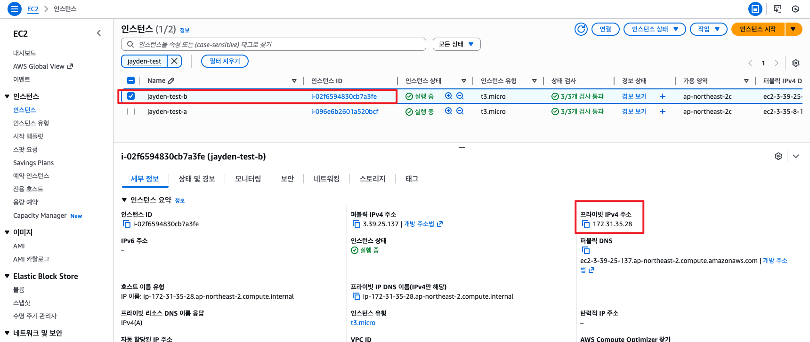Switch to the 세부 정보 tab
This screenshot has height=342, width=810.
145,179
